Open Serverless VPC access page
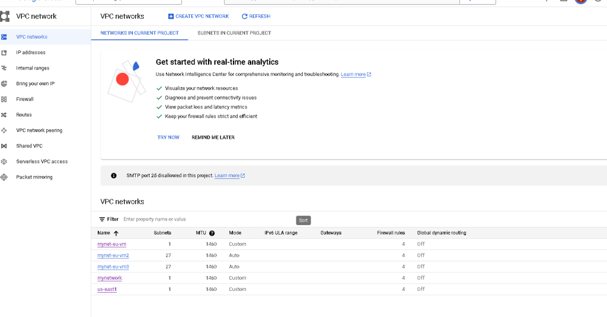 (42, 161)
